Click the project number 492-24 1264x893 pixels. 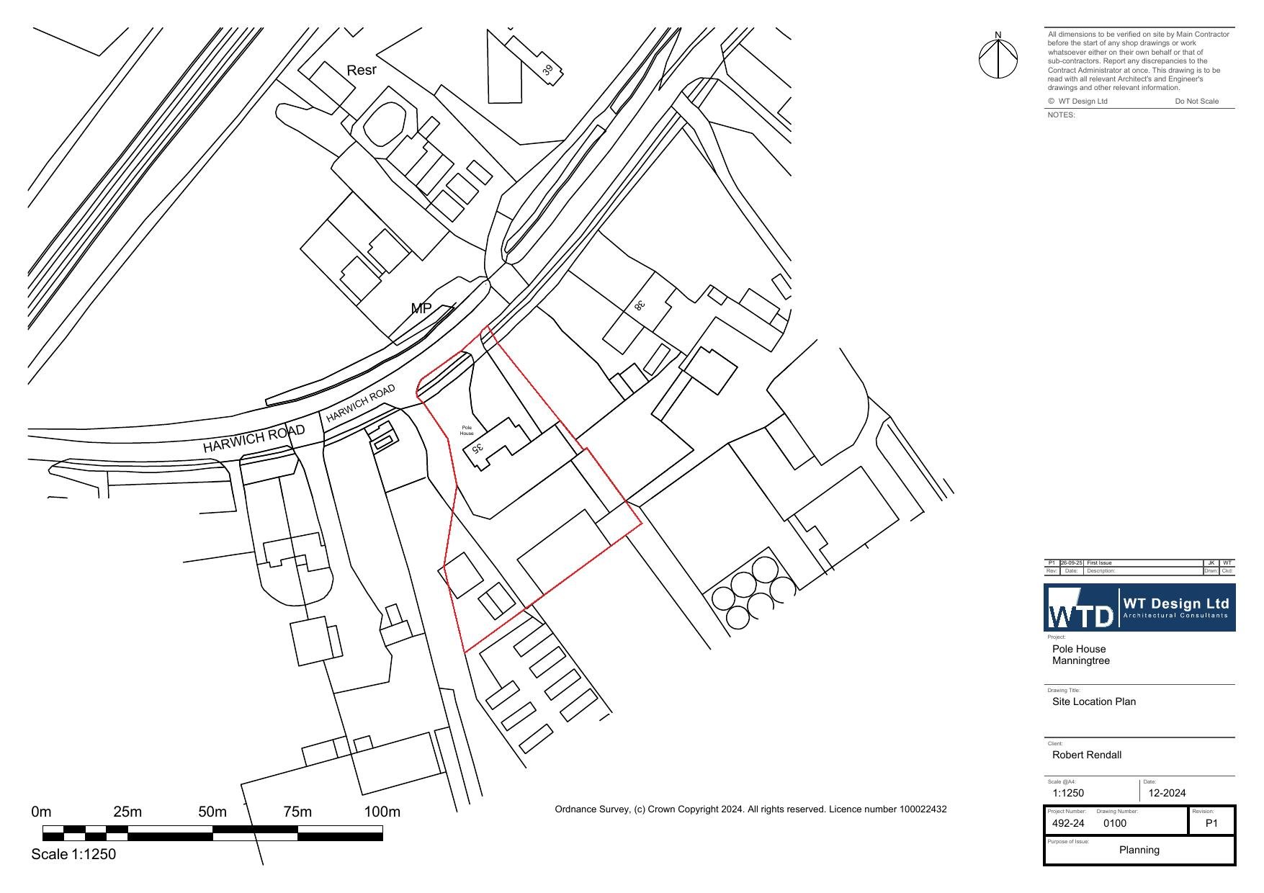pos(1068,823)
